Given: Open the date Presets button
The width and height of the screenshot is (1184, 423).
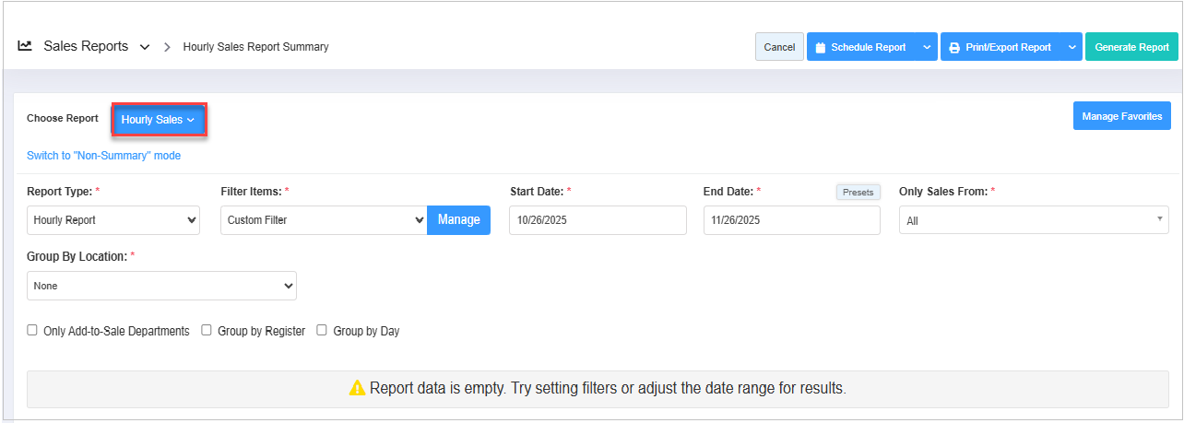Looking at the screenshot, I should tap(858, 192).
